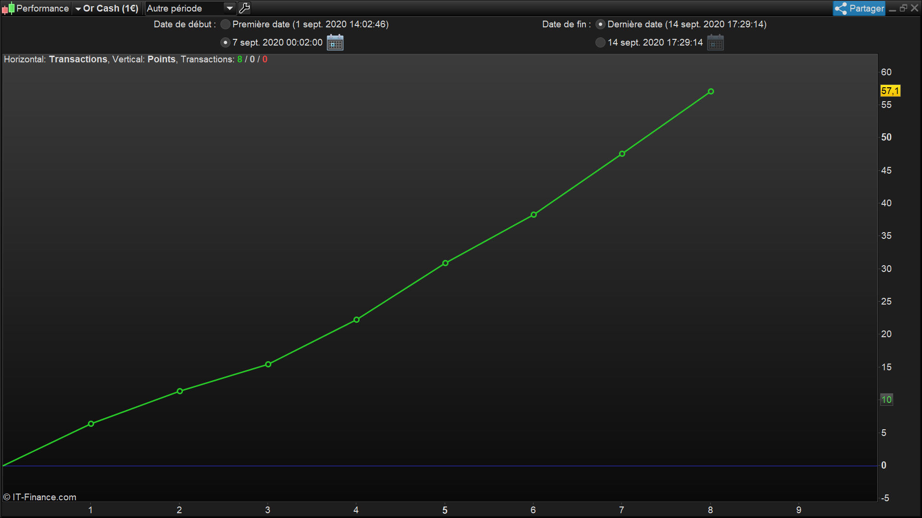The height and width of the screenshot is (518, 922).
Task: Click the highlighted 10 axis label
Action: pos(886,400)
